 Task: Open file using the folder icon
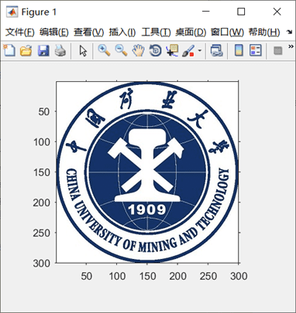(26, 50)
